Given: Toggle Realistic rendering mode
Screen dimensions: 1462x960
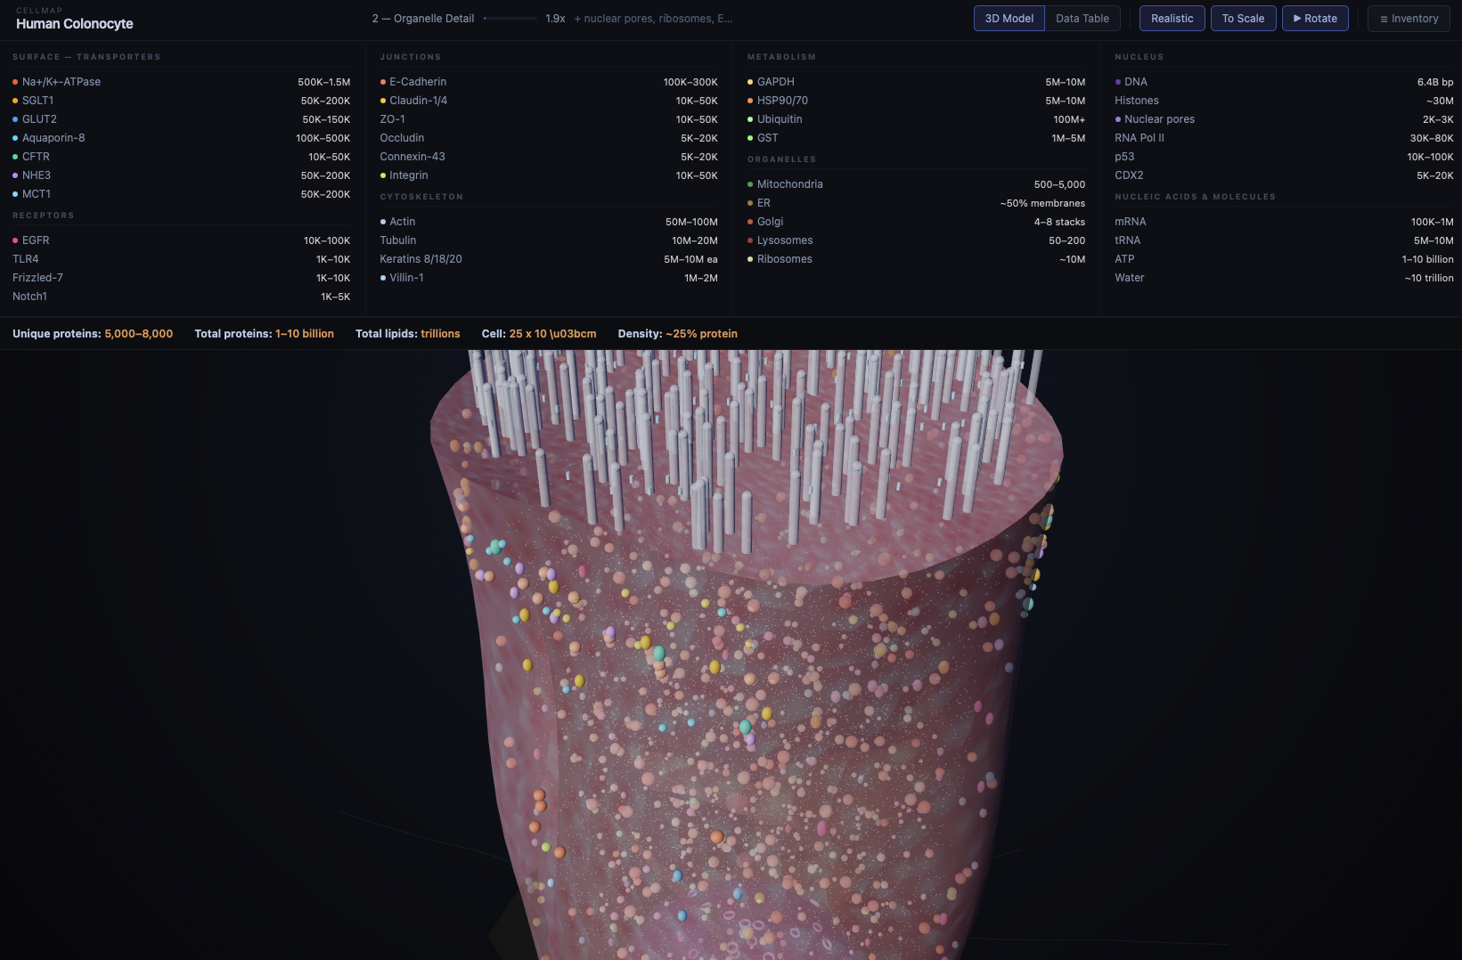Looking at the screenshot, I should coord(1172,18).
